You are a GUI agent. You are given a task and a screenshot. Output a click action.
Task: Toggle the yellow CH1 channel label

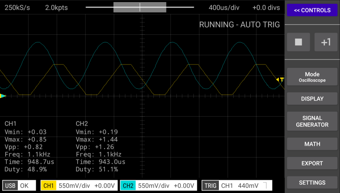[48, 185]
